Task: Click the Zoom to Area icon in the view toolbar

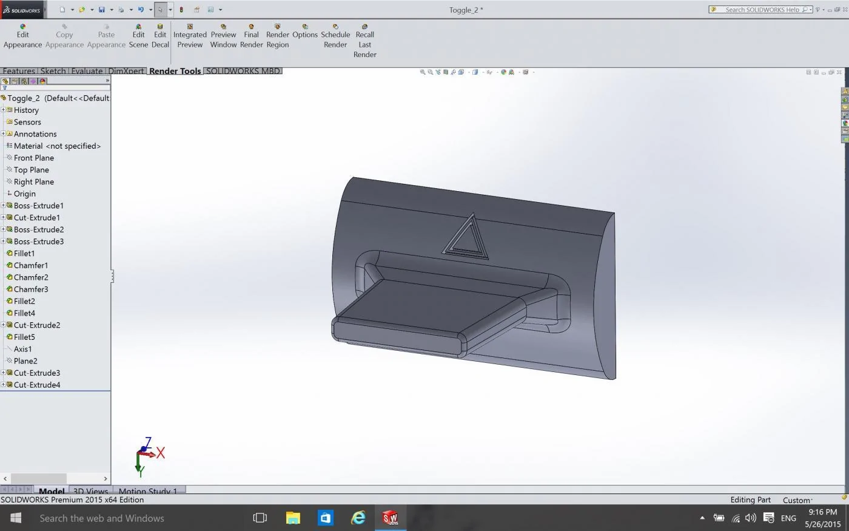Action: [x=431, y=72]
